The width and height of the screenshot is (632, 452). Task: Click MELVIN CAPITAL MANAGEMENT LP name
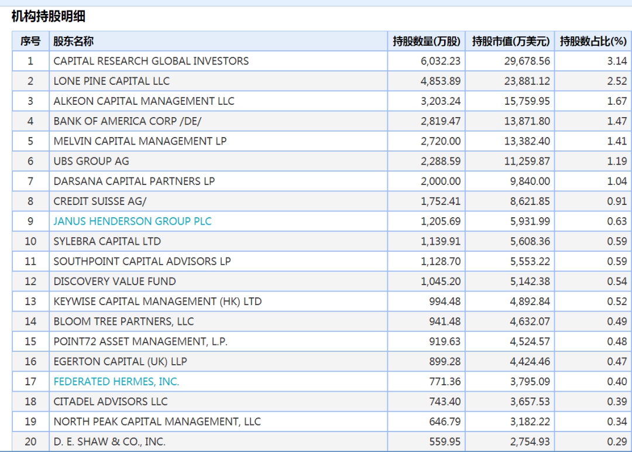tap(140, 141)
